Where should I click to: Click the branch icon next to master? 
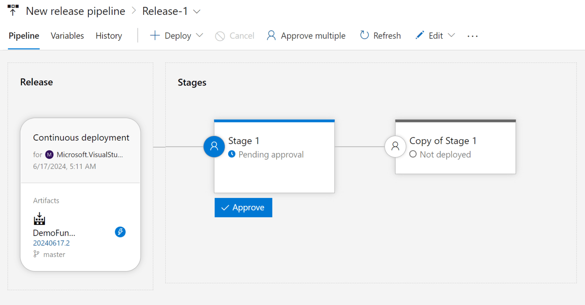point(36,254)
